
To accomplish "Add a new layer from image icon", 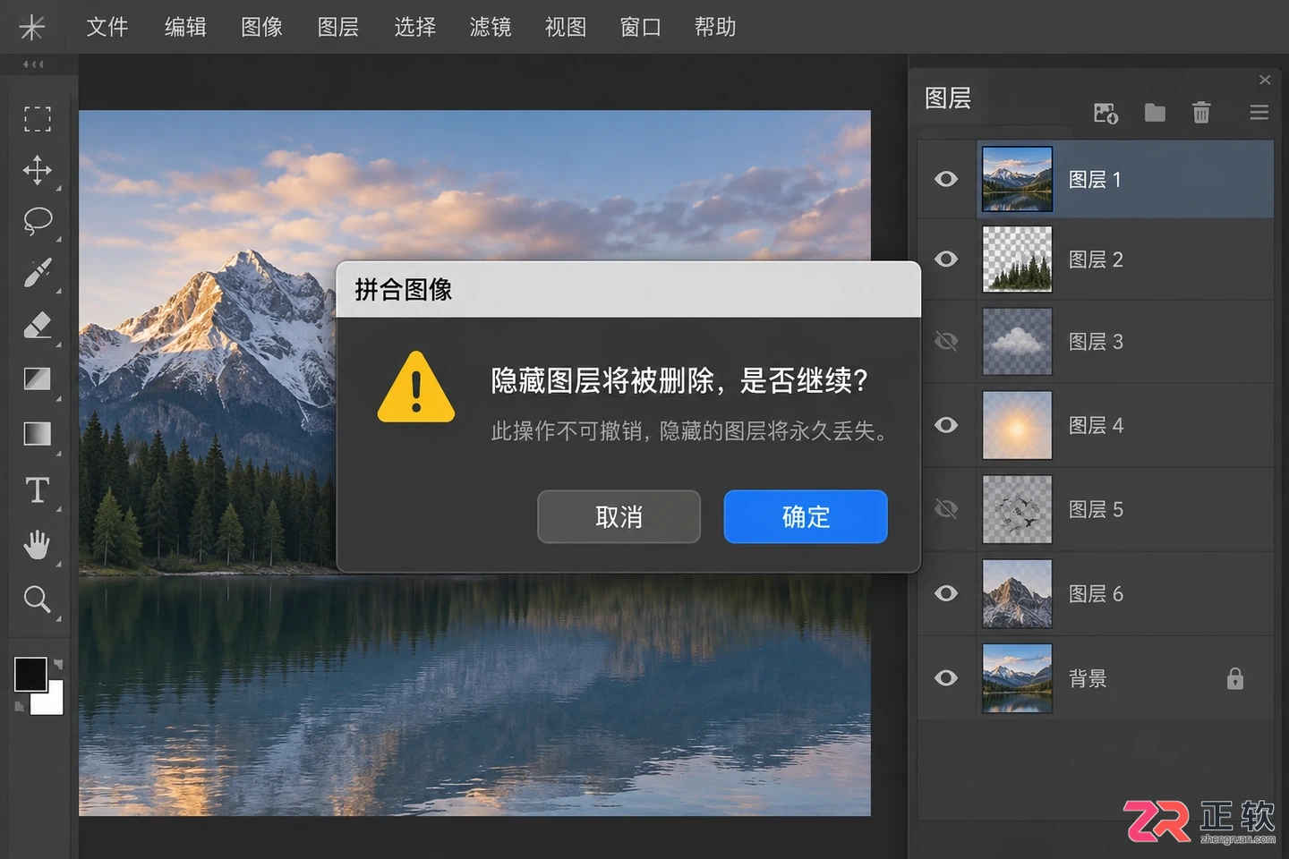I will point(1106,113).
